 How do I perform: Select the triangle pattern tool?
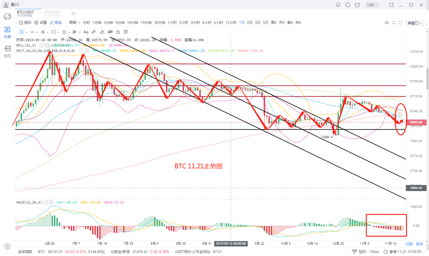click(x=75, y=32)
